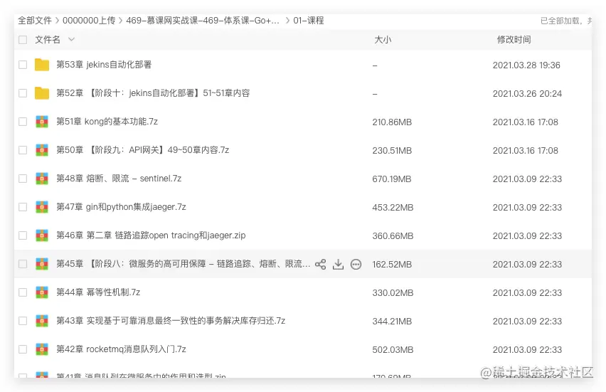The image size is (606, 392).
Task: Click the 文件名 column header
Action: [48, 39]
